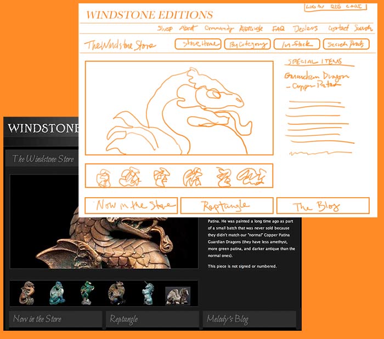Screen dimensions: 384x339
Task: Click Search Products button in wireframe sketch
Action: (346, 44)
